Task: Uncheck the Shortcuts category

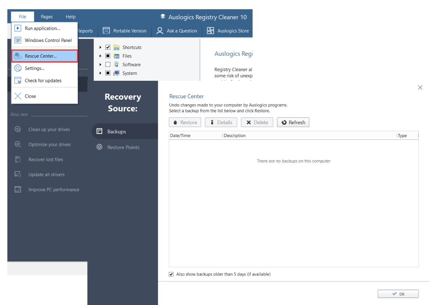Action: (x=107, y=47)
